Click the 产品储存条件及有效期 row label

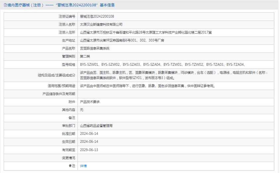coord(59,94)
